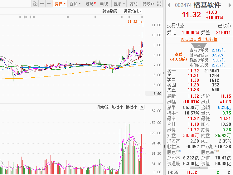The width and height of the screenshot is (233, 175).
Task: Select the 画线 drawing tool
Action: (x=104, y=3)
